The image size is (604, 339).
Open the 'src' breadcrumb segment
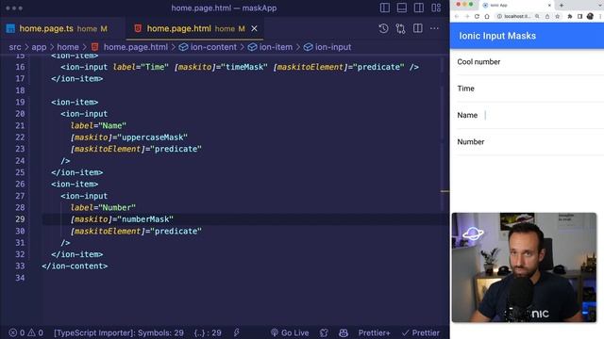[x=15, y=47]
